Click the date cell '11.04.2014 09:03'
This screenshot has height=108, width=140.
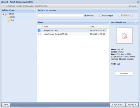pos(97,34)
